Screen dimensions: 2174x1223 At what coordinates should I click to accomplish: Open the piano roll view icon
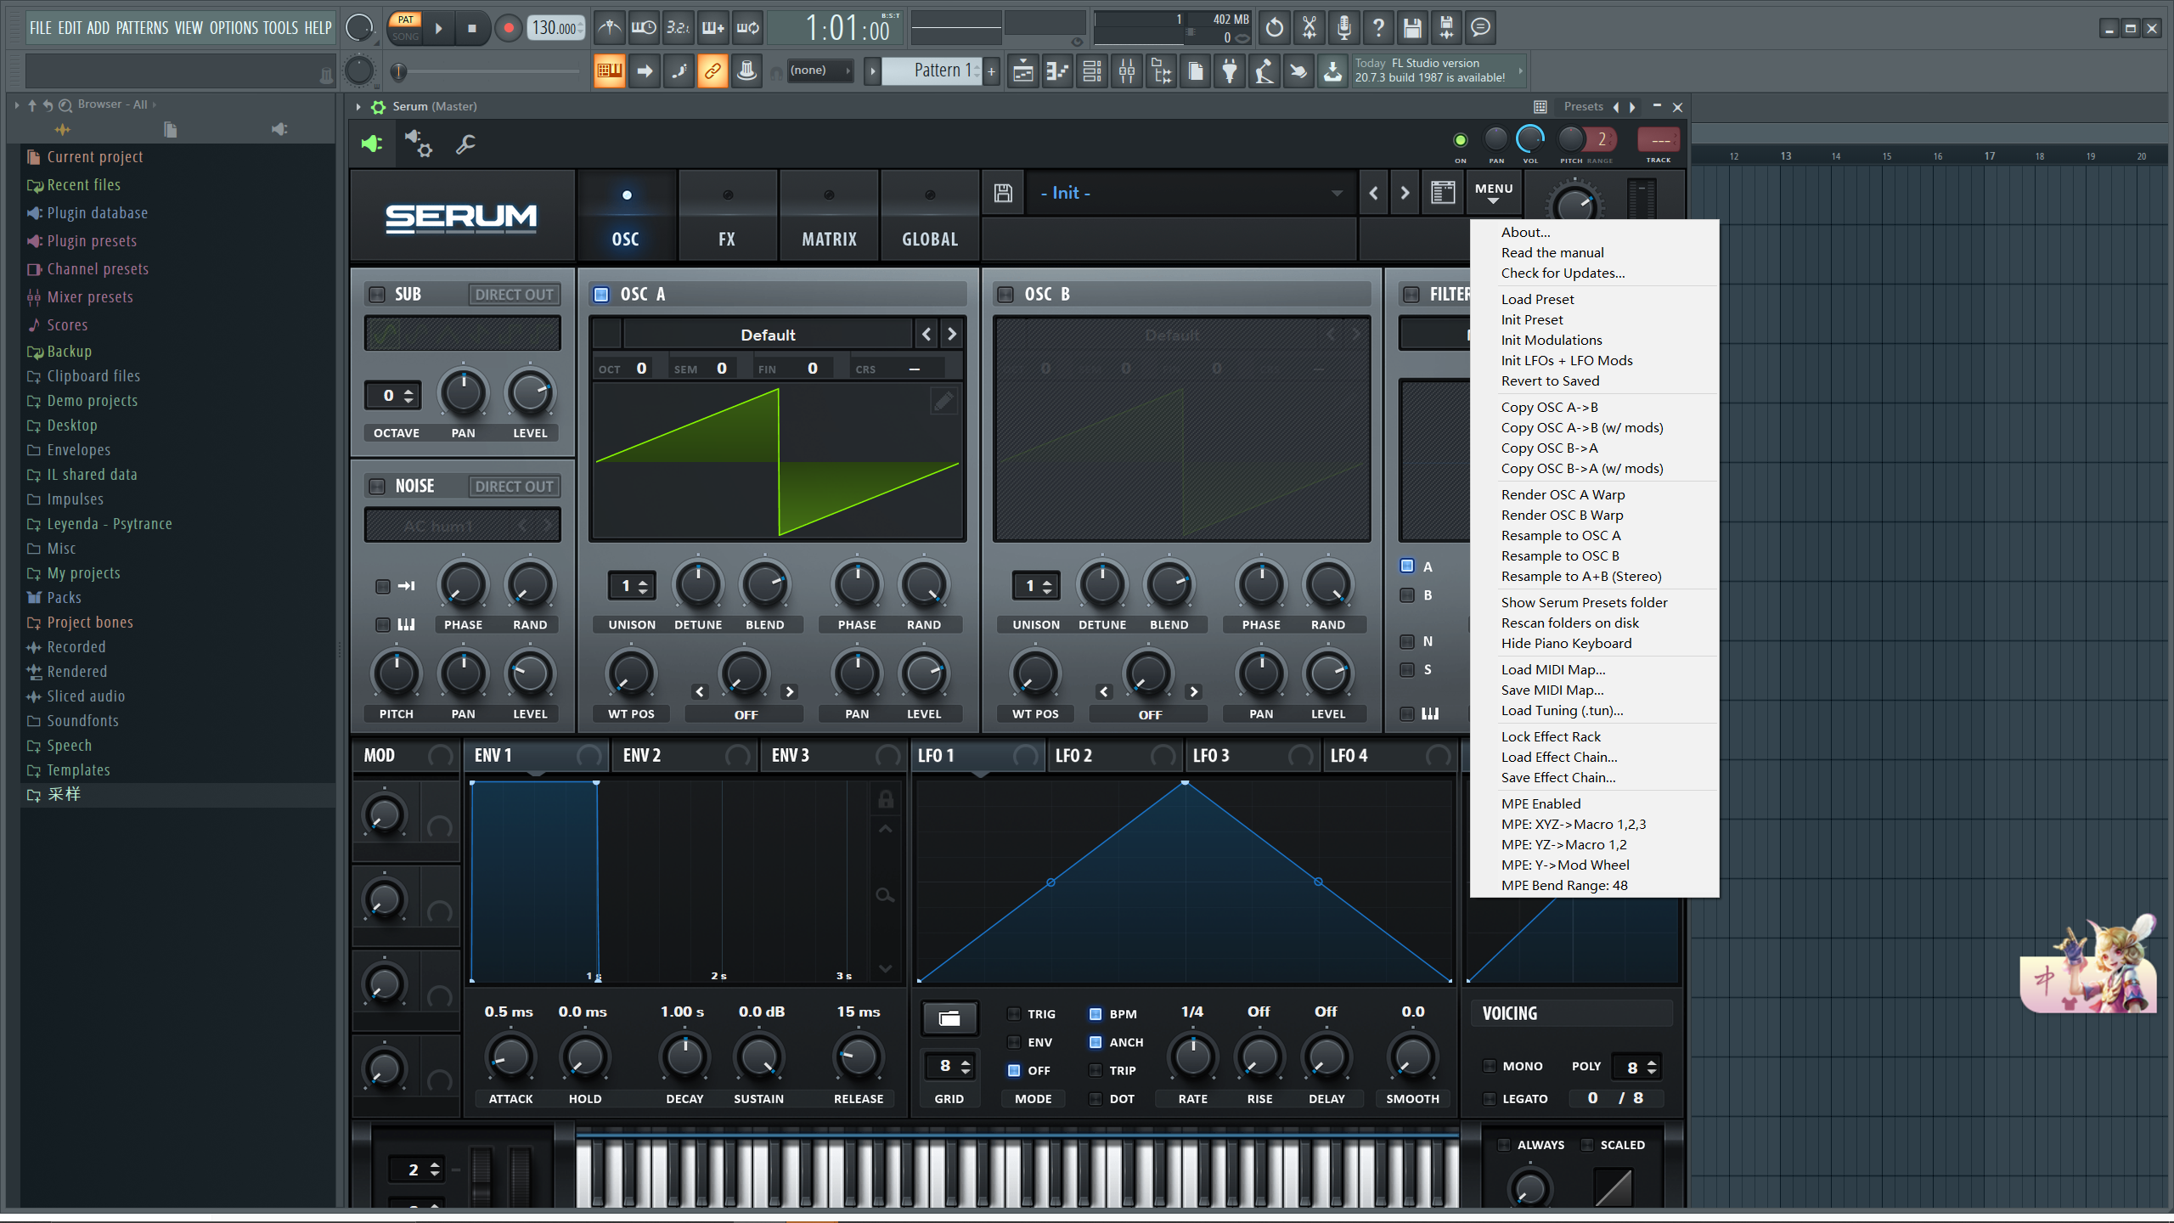pos(1057,72)
